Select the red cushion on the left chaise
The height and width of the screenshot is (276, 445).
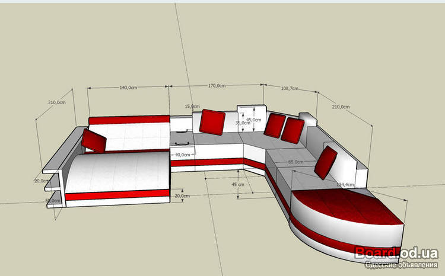[x=94, y=141]
